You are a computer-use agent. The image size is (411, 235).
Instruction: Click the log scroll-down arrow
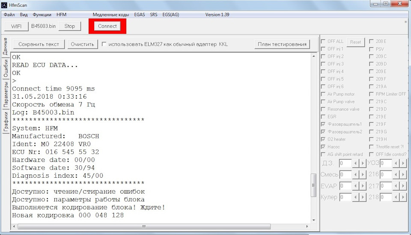313,220
